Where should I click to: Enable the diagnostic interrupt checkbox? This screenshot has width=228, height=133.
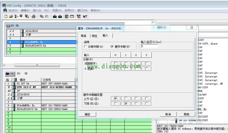pyautogui.click(x=85, y=47)
